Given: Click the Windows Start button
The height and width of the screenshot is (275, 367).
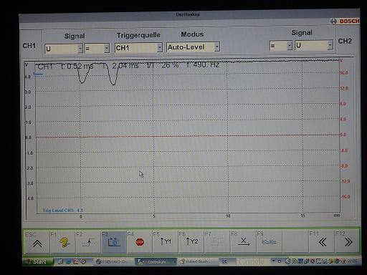Looking at the screenshot, I should click(x=38, y=261).
